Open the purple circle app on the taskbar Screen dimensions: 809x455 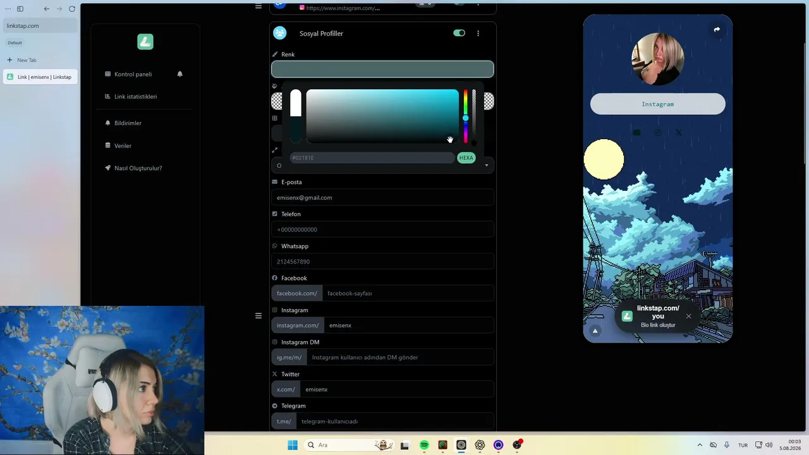tap(499, 445)
